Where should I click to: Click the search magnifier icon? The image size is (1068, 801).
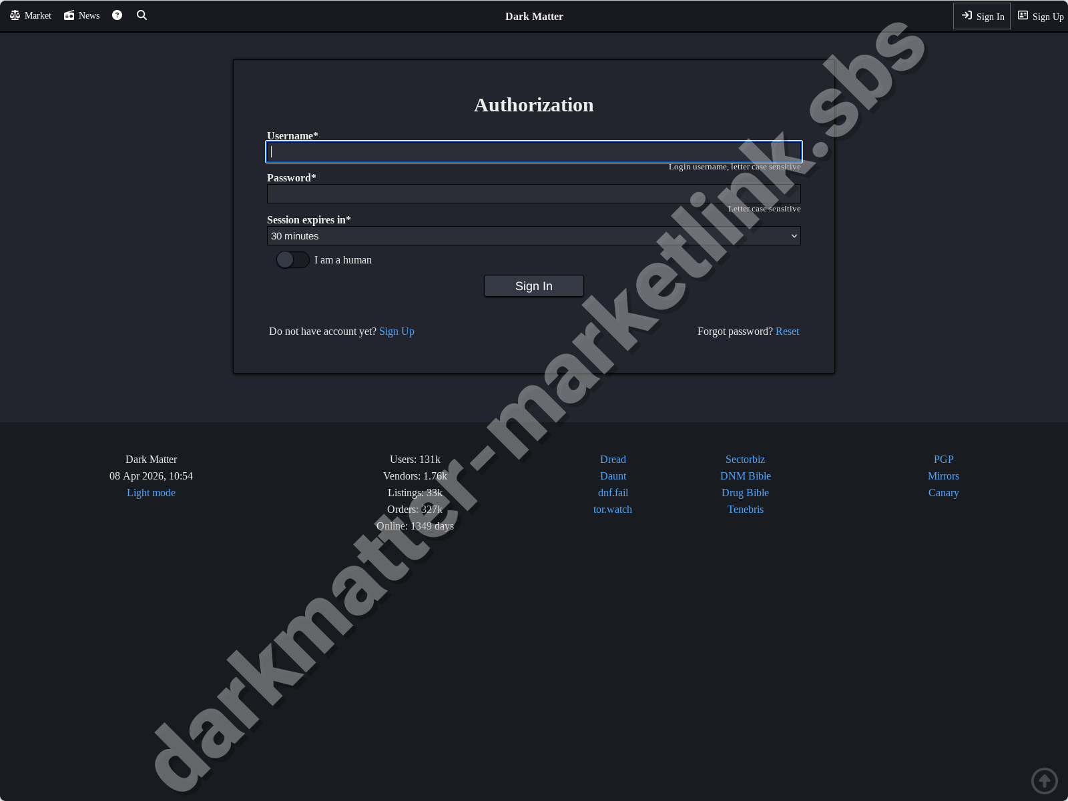tap(142, 15)
